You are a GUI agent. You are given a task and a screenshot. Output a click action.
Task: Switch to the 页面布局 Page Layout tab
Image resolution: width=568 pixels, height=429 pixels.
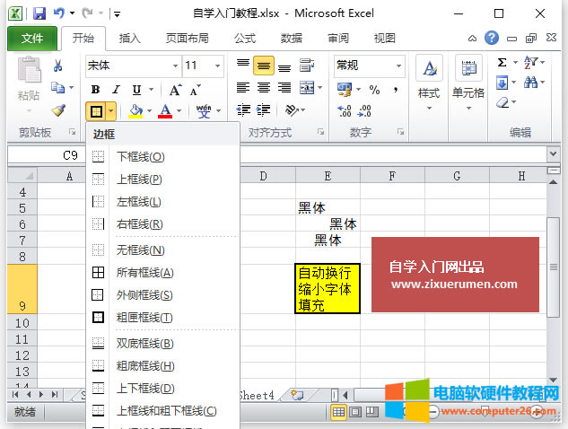187,38
